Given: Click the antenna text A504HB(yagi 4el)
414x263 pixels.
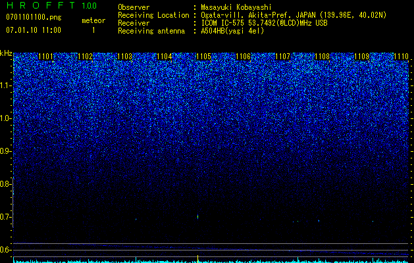Looking at the screenshot, I should click(x=232, y=31).
